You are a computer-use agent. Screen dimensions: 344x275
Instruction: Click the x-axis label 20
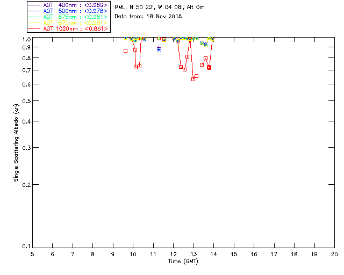[334, 254]
